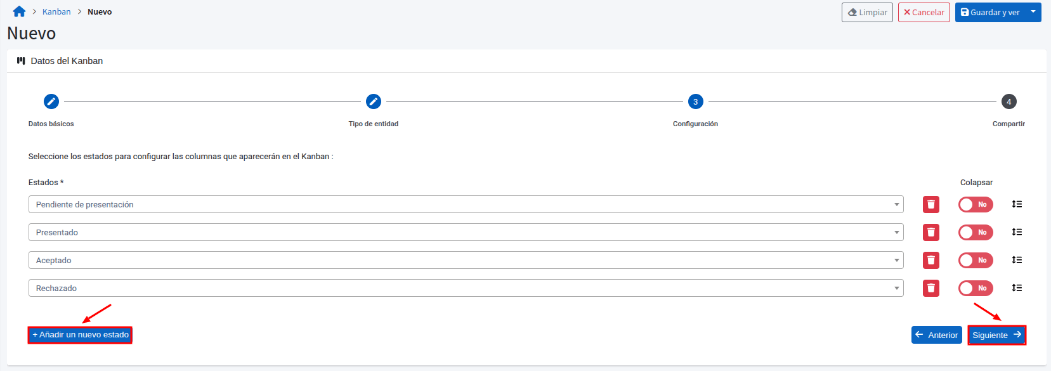
Task: Open the Pendiente de presentación state dropdown
Action: tap(466, 204)
